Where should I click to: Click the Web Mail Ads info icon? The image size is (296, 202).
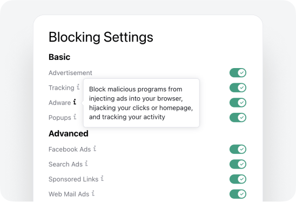93,193
